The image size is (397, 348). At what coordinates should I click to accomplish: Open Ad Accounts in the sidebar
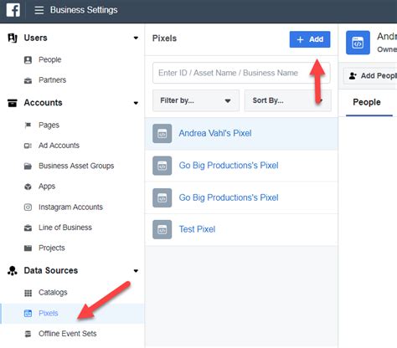point(59,146)
